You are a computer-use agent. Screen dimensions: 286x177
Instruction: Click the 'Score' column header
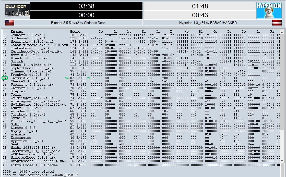75,32
